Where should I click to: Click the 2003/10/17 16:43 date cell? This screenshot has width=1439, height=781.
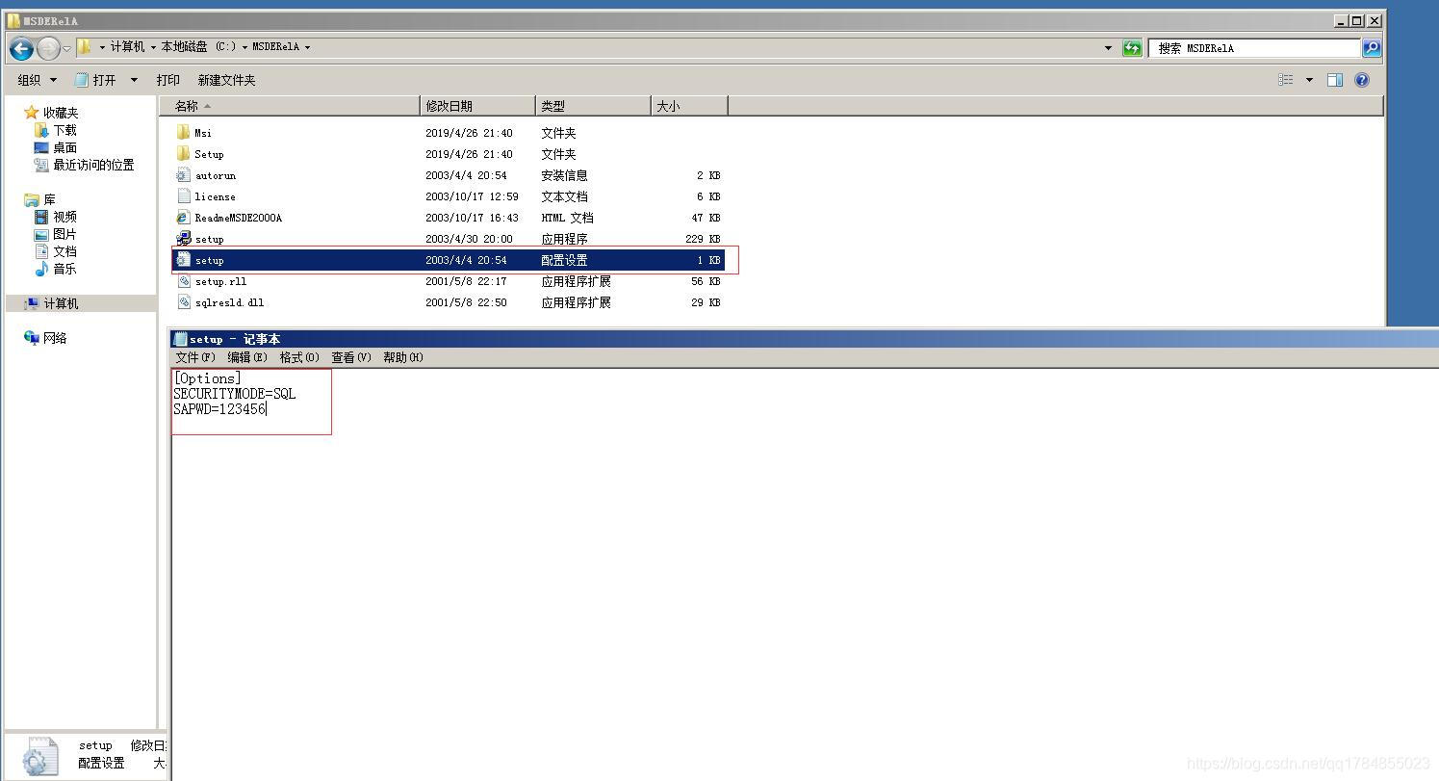tap(472, 218)
